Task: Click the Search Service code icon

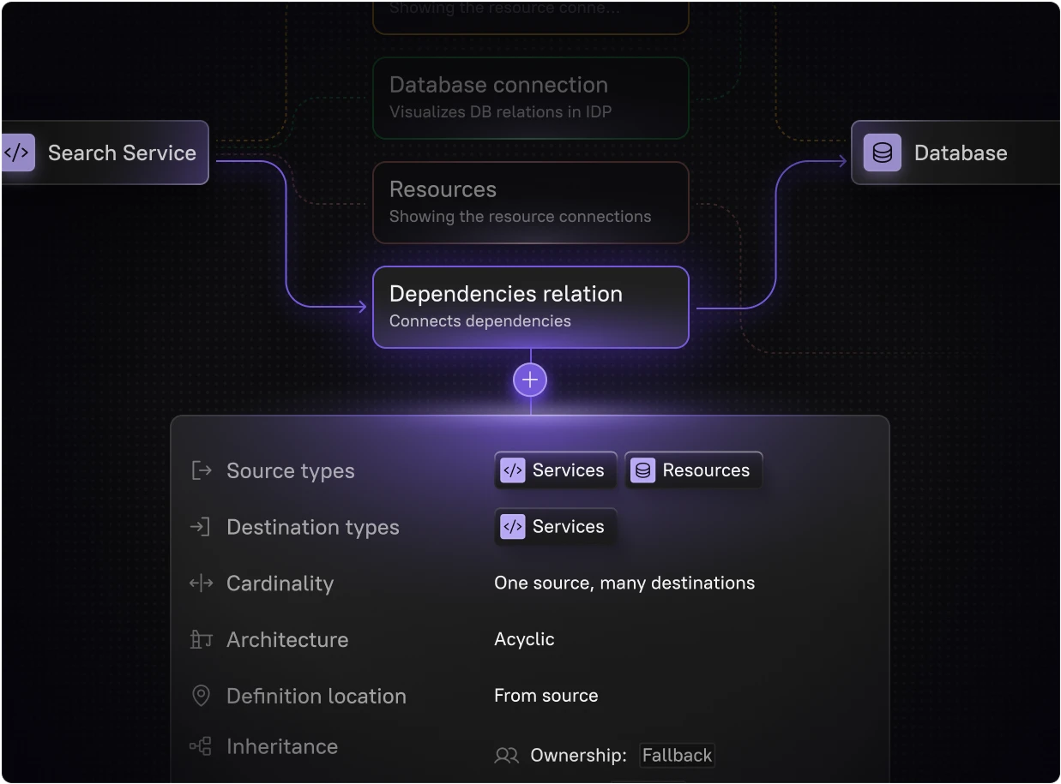Action: [x=17, y=153]
